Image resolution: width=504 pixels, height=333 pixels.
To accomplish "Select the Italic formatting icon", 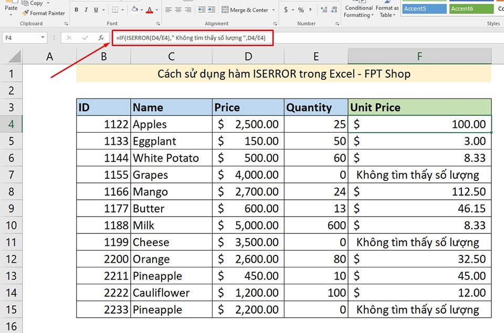I will click(86, 10).
